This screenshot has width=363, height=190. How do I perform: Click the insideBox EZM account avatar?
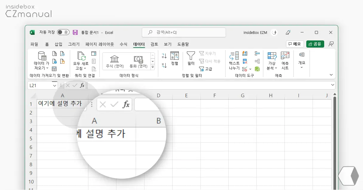point(274,32)
